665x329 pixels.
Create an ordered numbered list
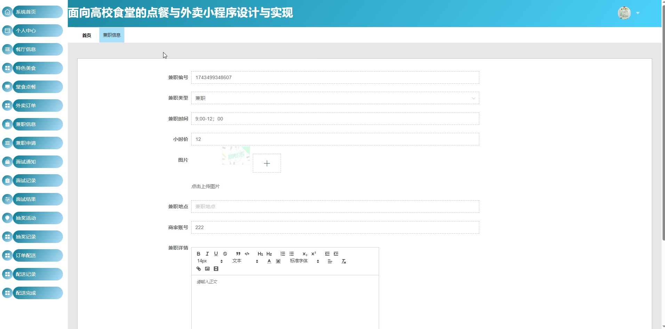pos(283,254)
